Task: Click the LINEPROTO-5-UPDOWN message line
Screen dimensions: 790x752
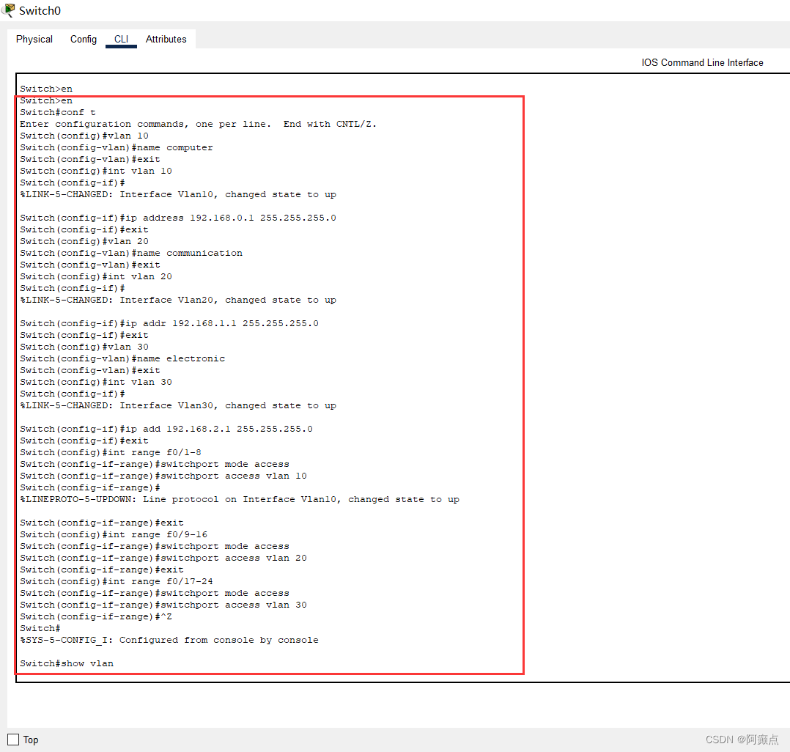Action: coord(240,499)
